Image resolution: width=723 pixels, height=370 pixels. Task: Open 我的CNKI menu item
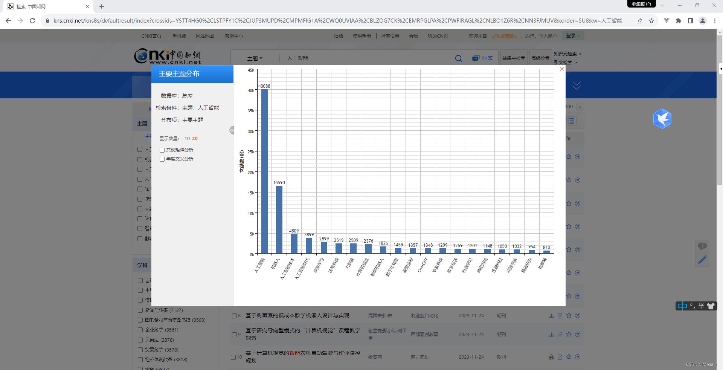click(x=438, y=36)
